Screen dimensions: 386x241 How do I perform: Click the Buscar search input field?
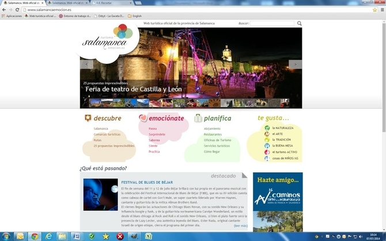(273, 24)
